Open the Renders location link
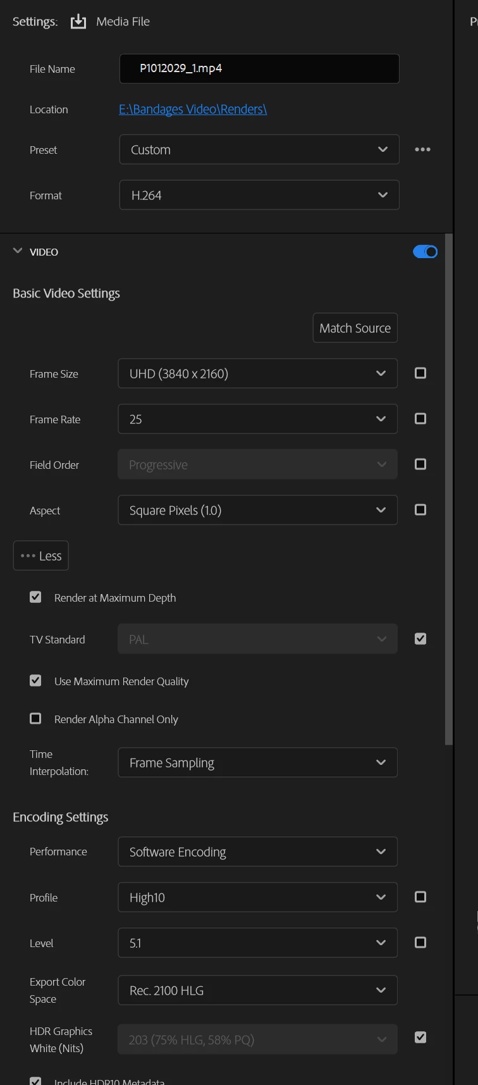 click(x=193, y=109)
